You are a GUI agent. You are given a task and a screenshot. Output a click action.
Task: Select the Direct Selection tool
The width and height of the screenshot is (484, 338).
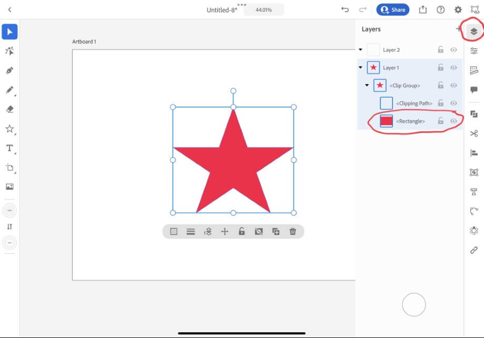click(9, 51)
